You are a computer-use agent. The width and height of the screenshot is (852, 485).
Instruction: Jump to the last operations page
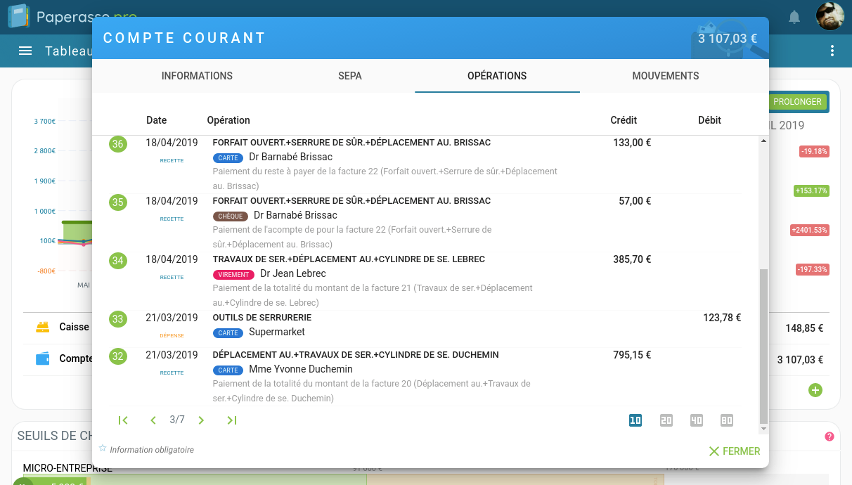click(x=231, y=420)
